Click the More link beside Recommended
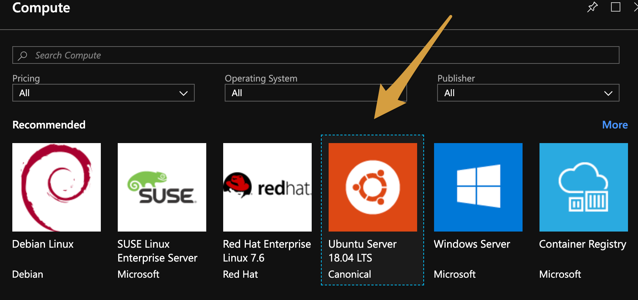 tap(615, 125)
